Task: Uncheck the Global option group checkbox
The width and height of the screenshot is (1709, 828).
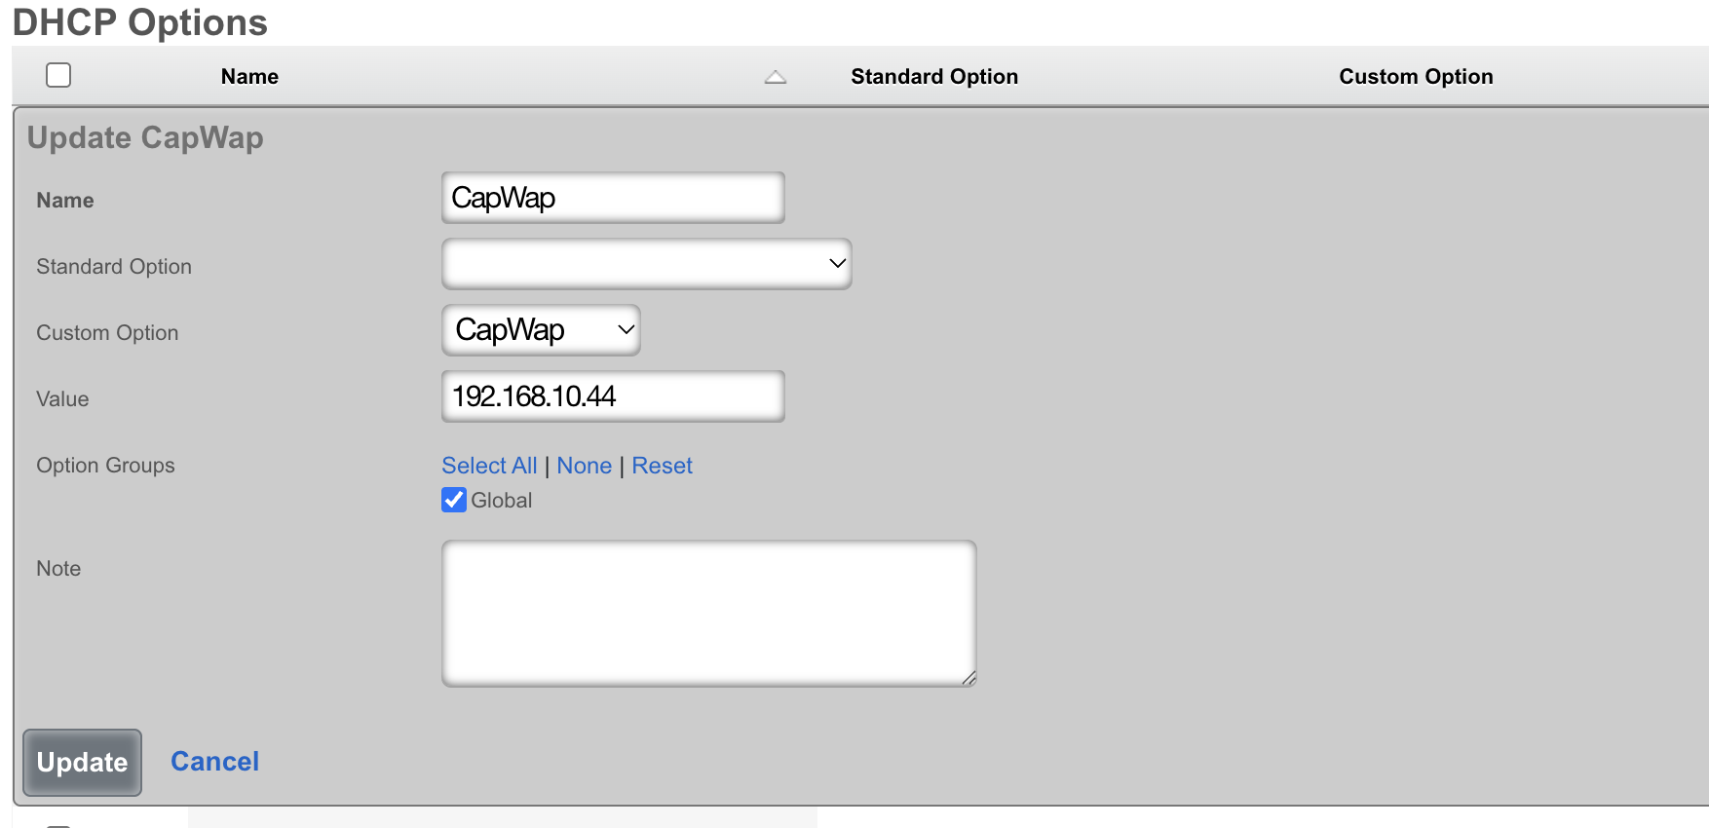Action: coord(453,500)
